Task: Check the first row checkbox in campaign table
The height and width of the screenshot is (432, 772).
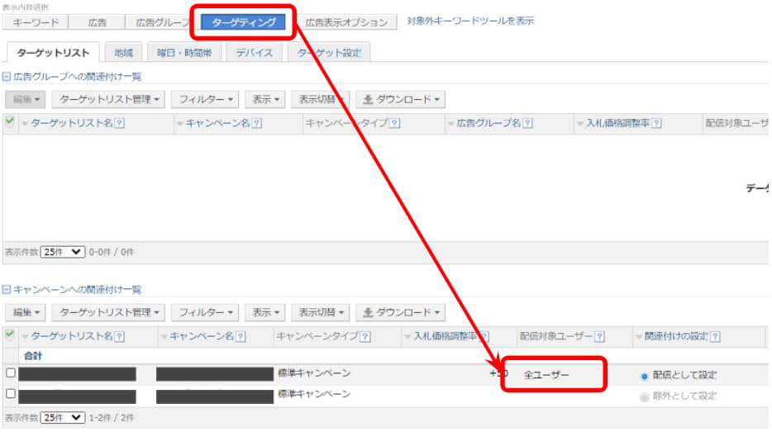Action: (x=10, y=373)
